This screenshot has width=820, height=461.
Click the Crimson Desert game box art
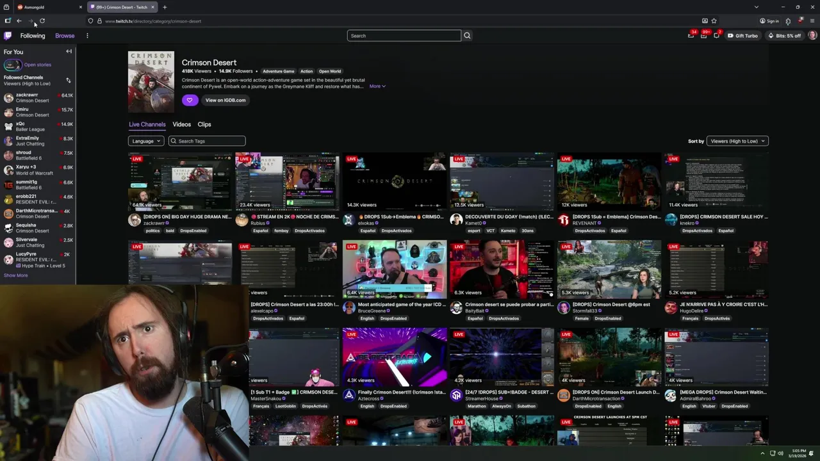pyautogui.click(x=151, y=82)
